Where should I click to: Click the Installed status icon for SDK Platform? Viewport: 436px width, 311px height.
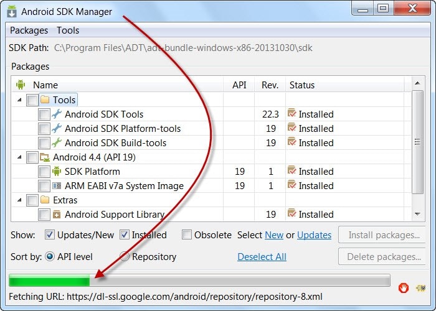click(x=291, y=170)
